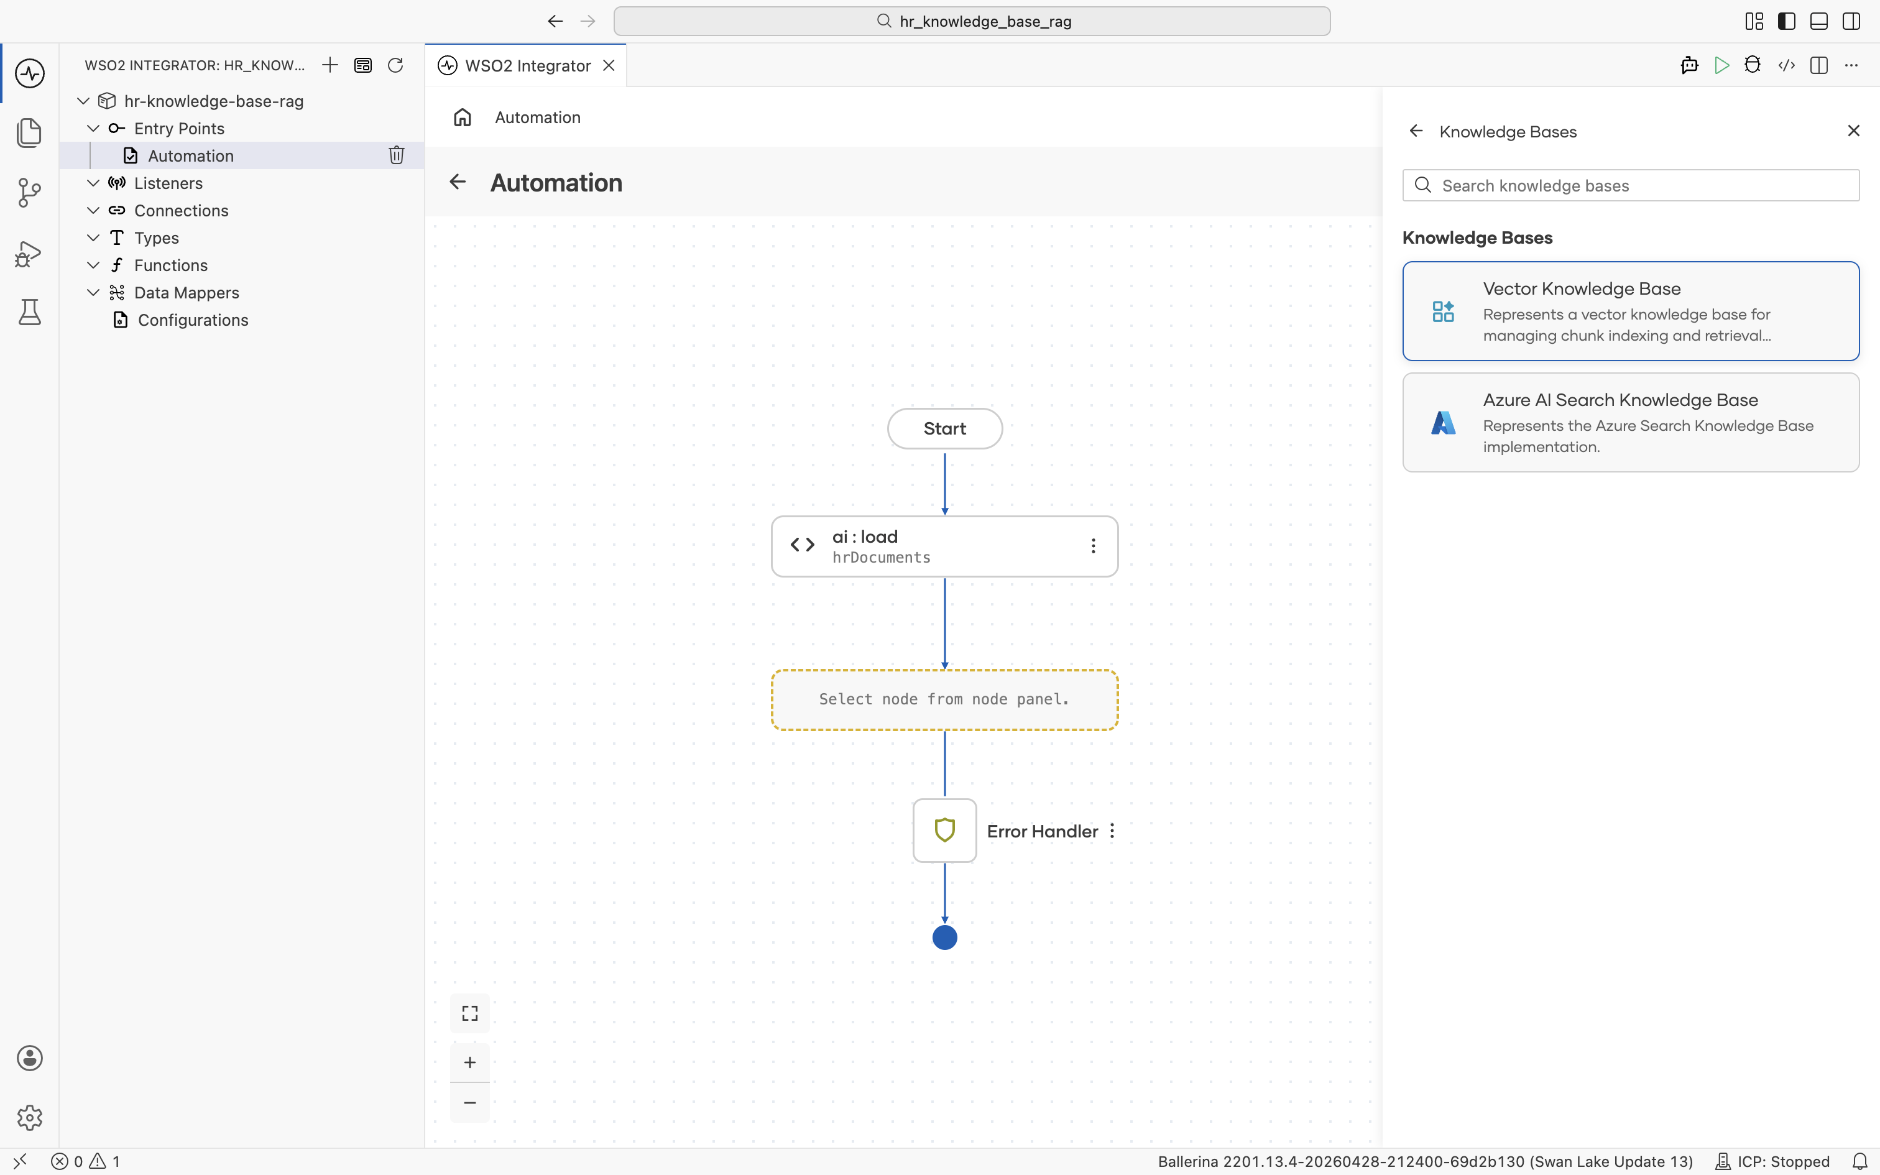Click the Start node

pyautogui.click(x=944, y=428)
